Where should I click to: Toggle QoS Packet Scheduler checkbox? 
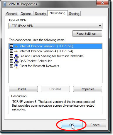11,61
